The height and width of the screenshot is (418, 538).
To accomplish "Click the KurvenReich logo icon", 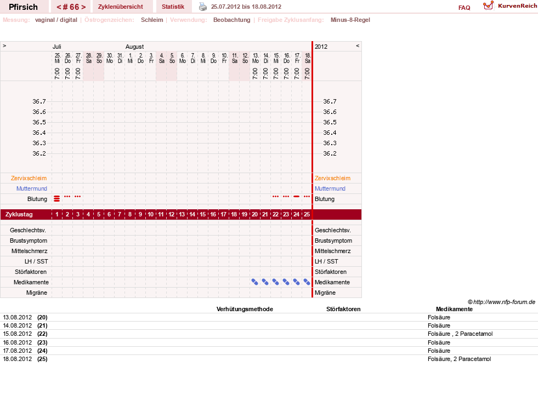I will pos(488,5).
